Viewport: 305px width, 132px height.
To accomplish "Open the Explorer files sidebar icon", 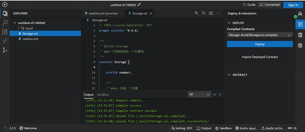I will coord(5,14).
